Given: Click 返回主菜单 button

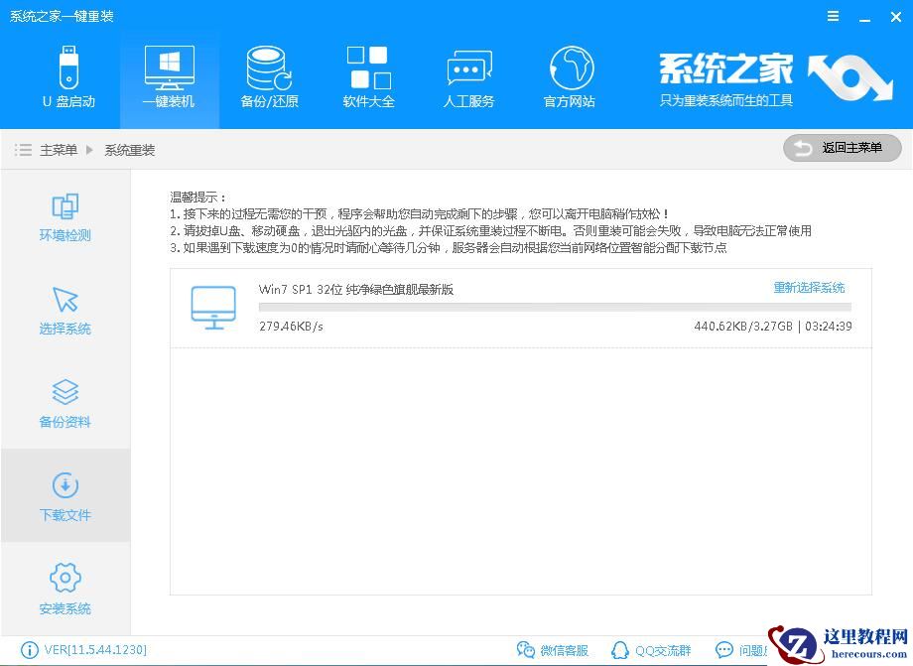Looking at the screenshot, I should (x=842, y=148).
